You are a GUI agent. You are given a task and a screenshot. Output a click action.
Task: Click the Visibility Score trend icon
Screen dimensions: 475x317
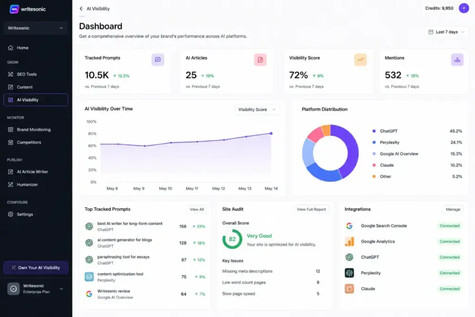point(360,60)
